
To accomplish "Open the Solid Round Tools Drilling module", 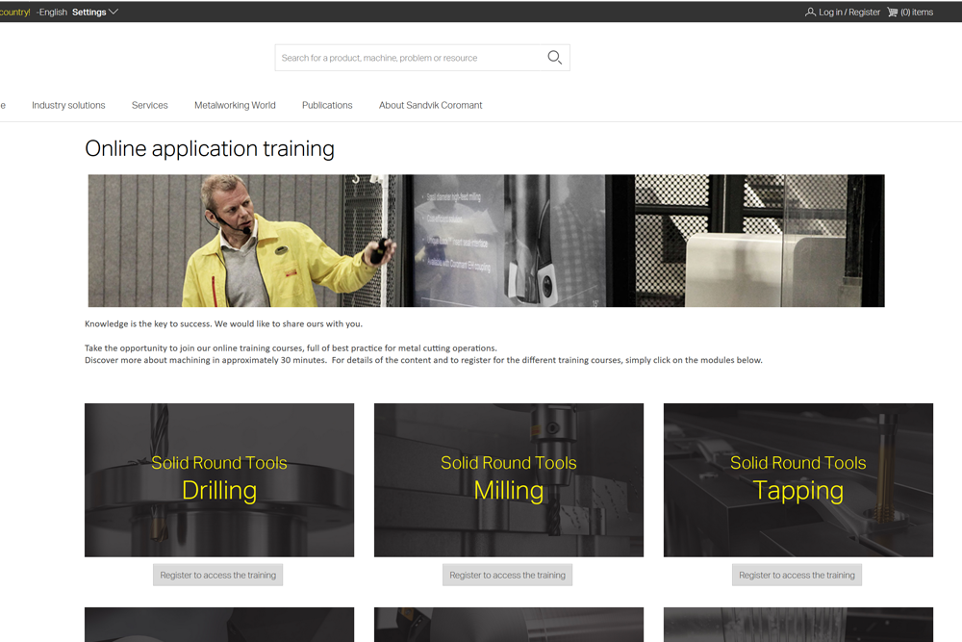I will (x=219, y=480).
